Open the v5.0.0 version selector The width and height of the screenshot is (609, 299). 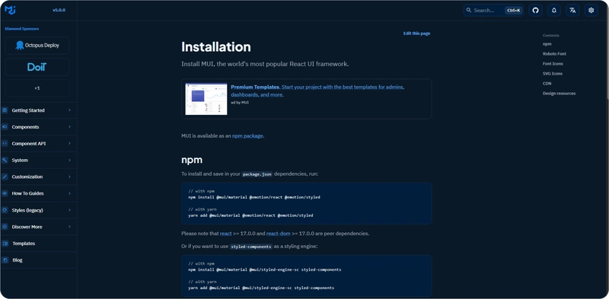pos(59,10)
